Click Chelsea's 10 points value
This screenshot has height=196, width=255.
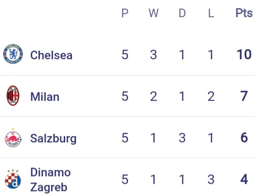point(244,54)
